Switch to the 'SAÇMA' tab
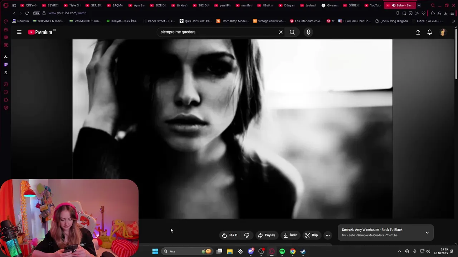 click(x=114, y=5)
